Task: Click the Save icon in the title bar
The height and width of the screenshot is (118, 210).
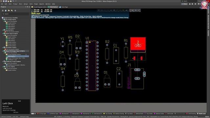Action: (4, 1)
